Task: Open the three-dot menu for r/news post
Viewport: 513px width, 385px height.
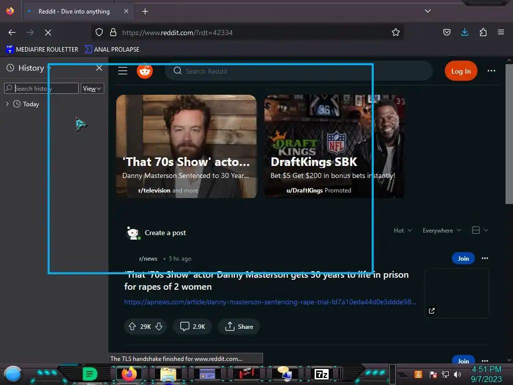Action: coord(485,258)
